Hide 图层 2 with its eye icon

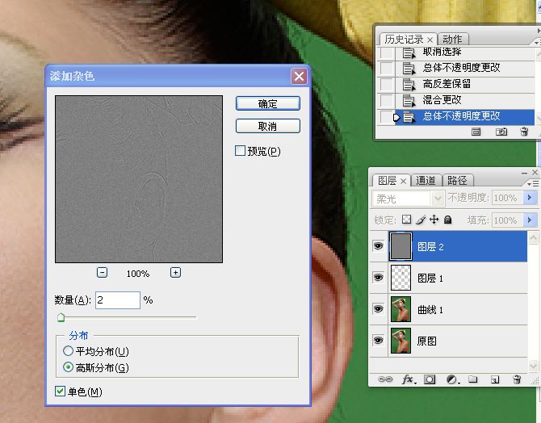[378, 246]
